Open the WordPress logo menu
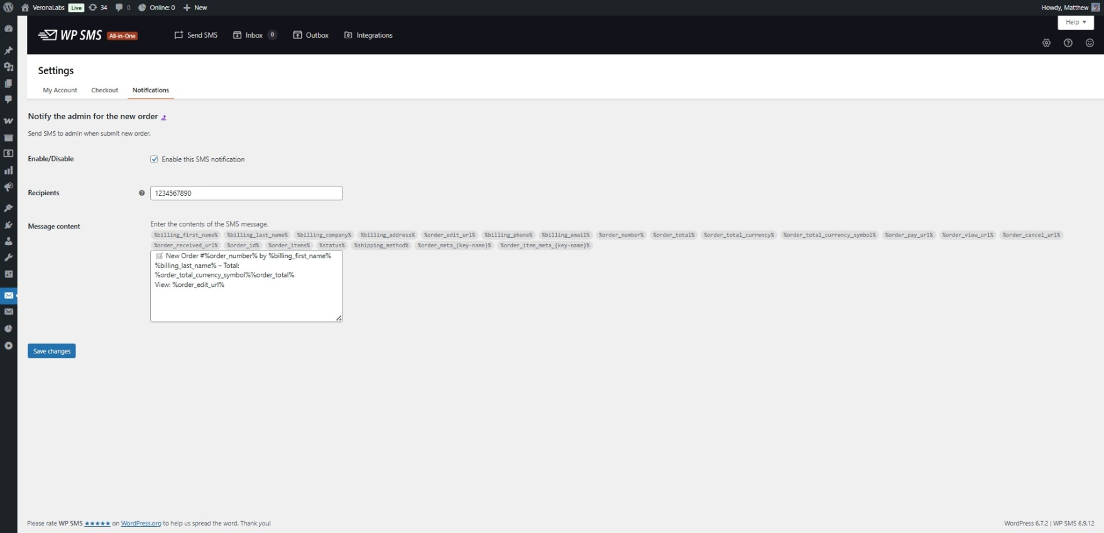1104x533 pixels. click(8, 8)
